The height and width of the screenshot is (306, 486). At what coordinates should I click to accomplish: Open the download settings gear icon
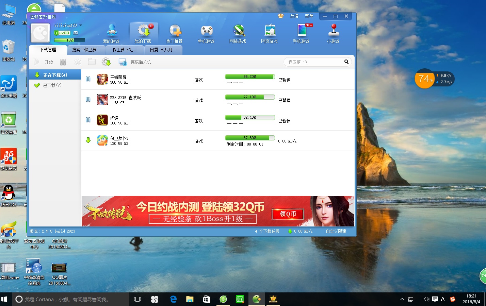106,62
